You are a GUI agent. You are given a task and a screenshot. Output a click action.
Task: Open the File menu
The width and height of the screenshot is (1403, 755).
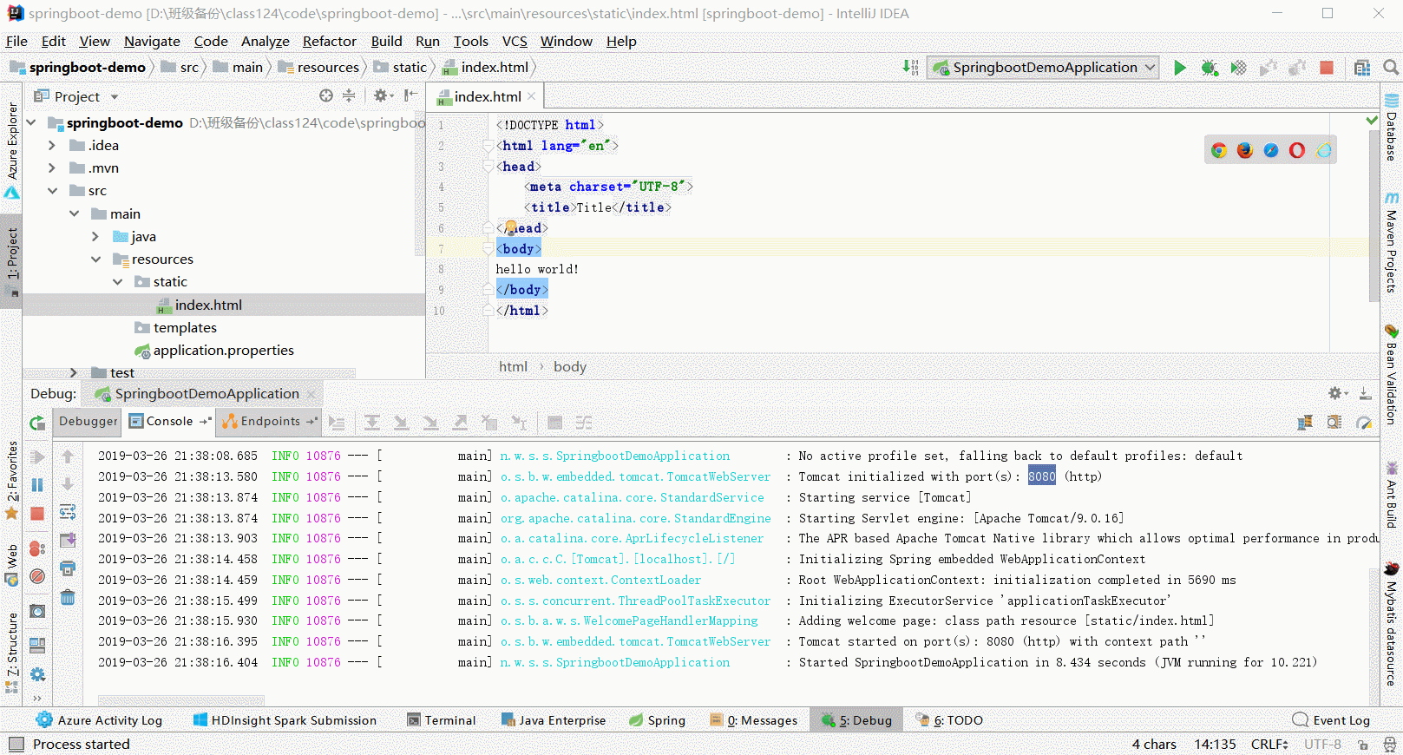click(x=16, y=41)
